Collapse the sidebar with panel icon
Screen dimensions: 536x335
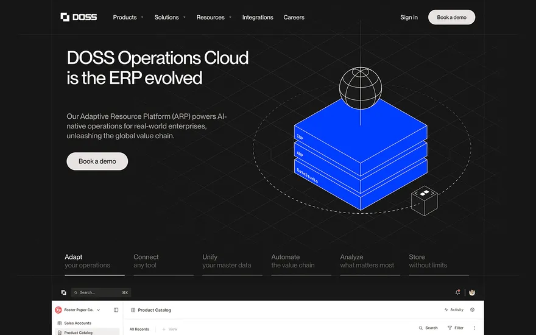point(116,310)
